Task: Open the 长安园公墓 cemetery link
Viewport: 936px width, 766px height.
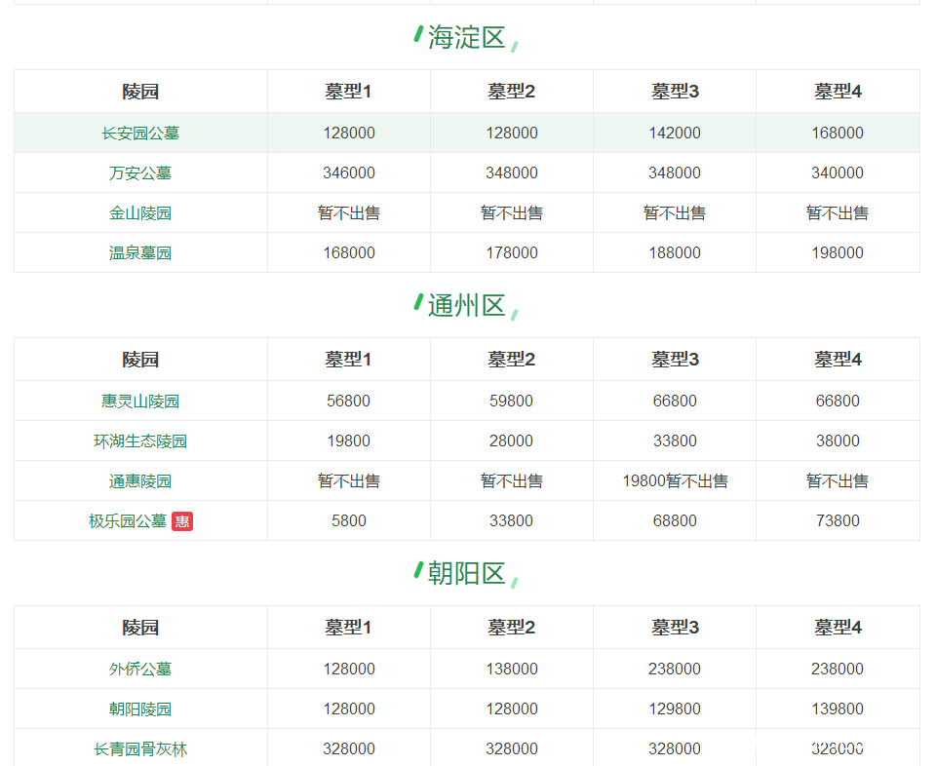Action: (140, 134)
